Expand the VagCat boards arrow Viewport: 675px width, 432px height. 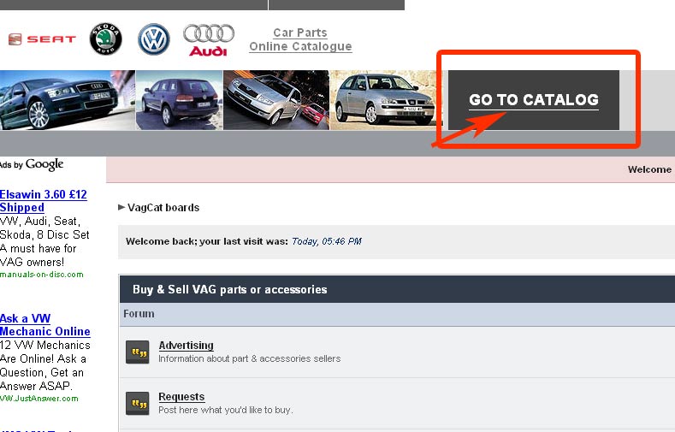(x=121, y=207)
